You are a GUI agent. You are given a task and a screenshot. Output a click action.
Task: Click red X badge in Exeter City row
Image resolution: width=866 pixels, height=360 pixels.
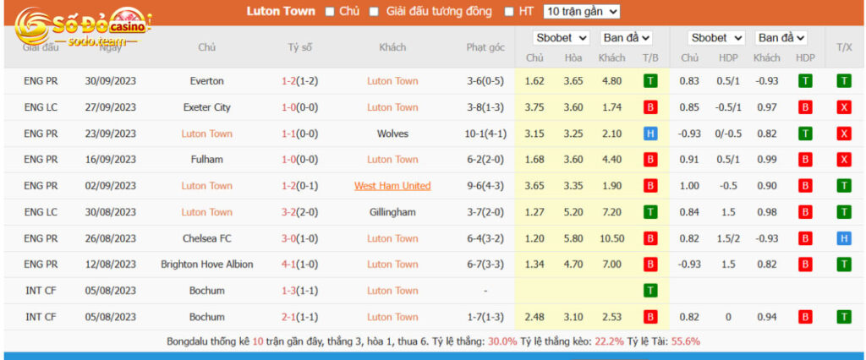coord(843,107)
